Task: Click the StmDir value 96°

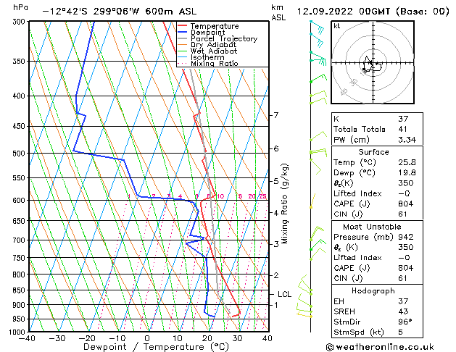Action: 405,322
